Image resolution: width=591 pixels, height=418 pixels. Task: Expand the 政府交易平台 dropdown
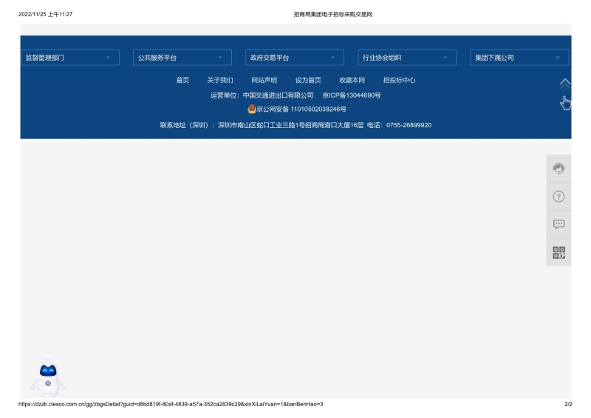coord(295,58)
